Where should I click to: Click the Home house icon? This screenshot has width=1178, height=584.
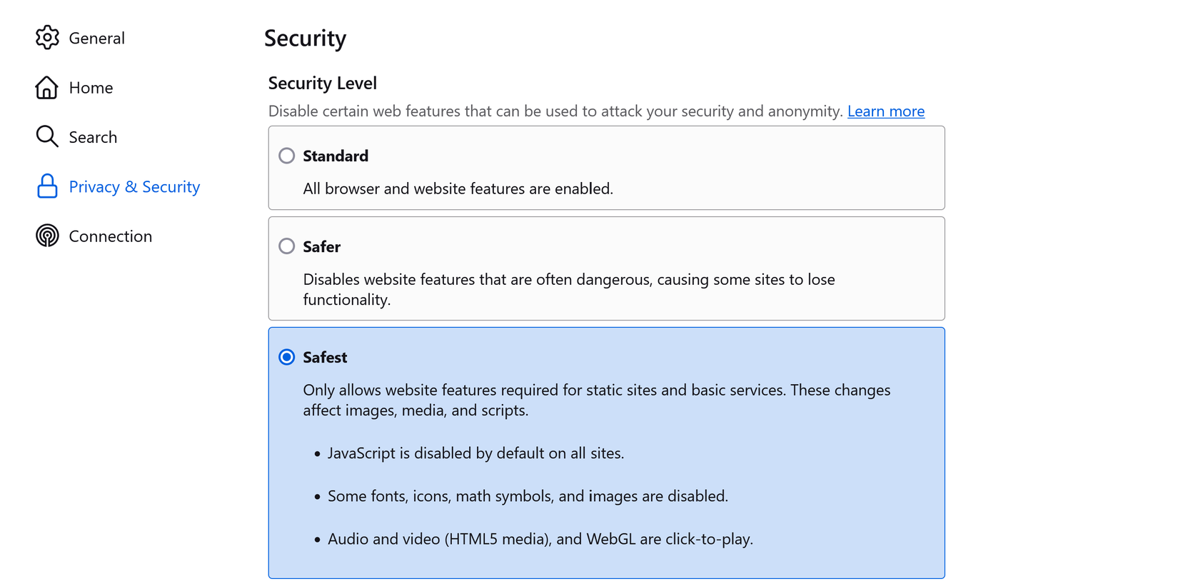pos(47,88)
